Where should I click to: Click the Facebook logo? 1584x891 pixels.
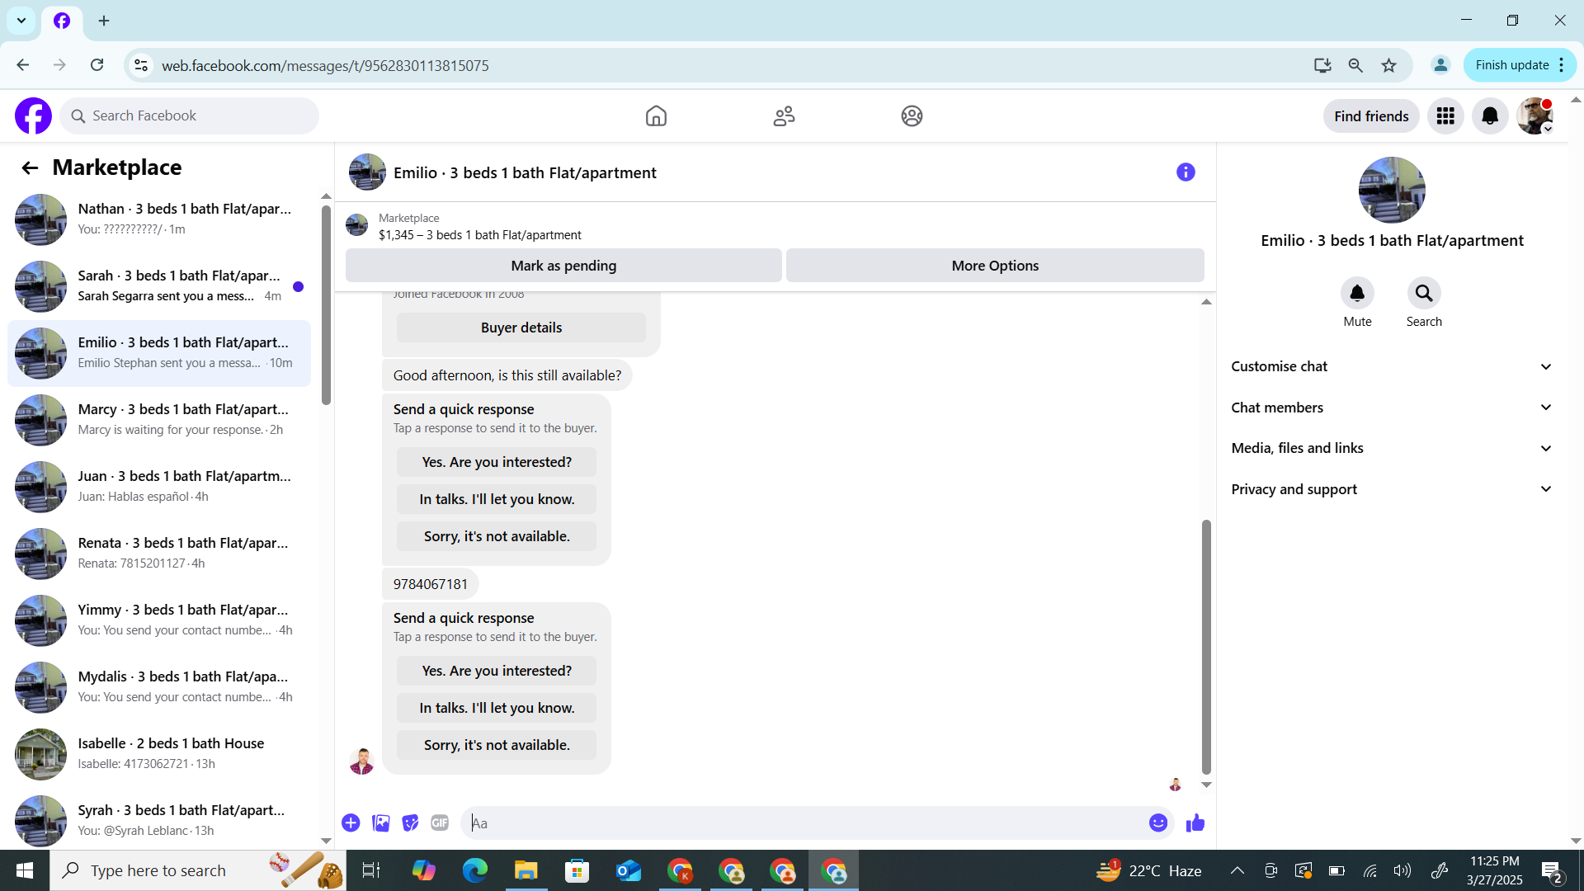pos(33,116)
